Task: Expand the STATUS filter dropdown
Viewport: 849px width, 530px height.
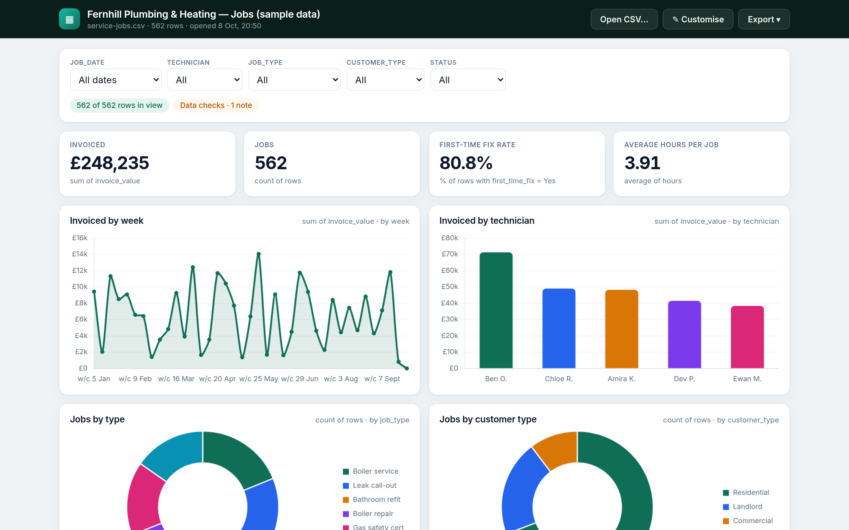Action: coord(468,80)
